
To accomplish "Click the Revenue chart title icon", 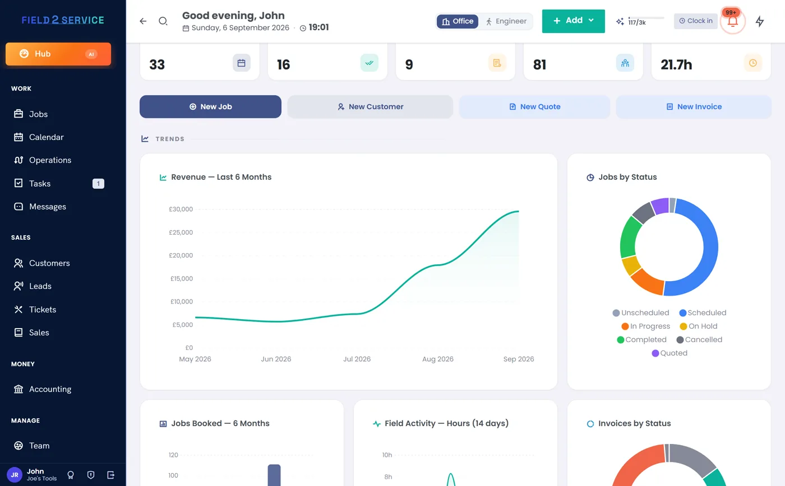I will pos(163,177).
